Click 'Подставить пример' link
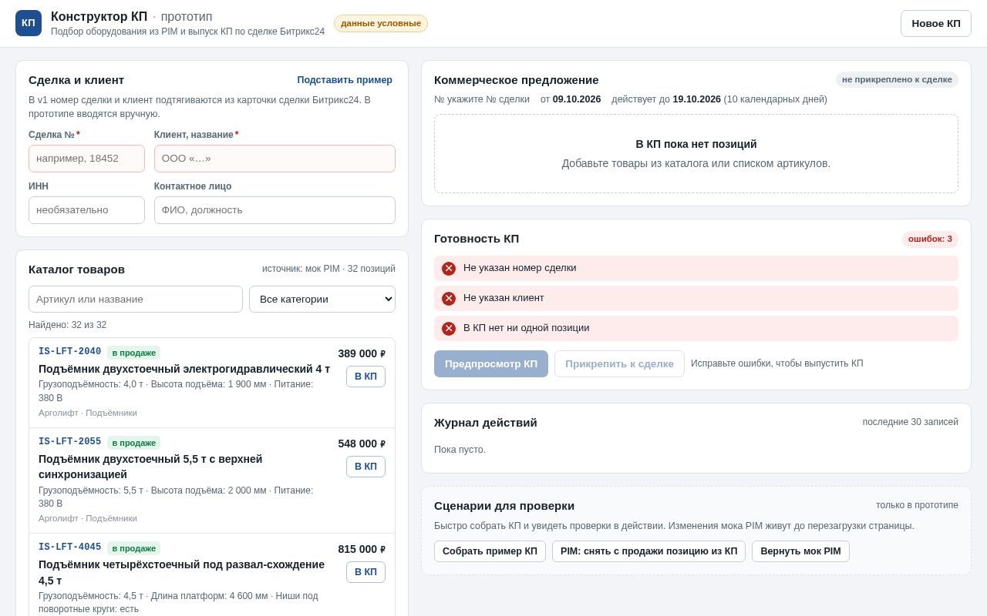The height and width of the screenshot is (616, 987). click(x=345, y=80)
